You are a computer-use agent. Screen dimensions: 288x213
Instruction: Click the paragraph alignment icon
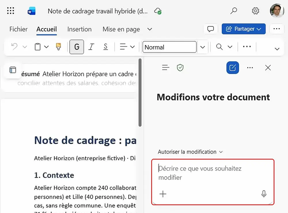(x=124, y=47)
